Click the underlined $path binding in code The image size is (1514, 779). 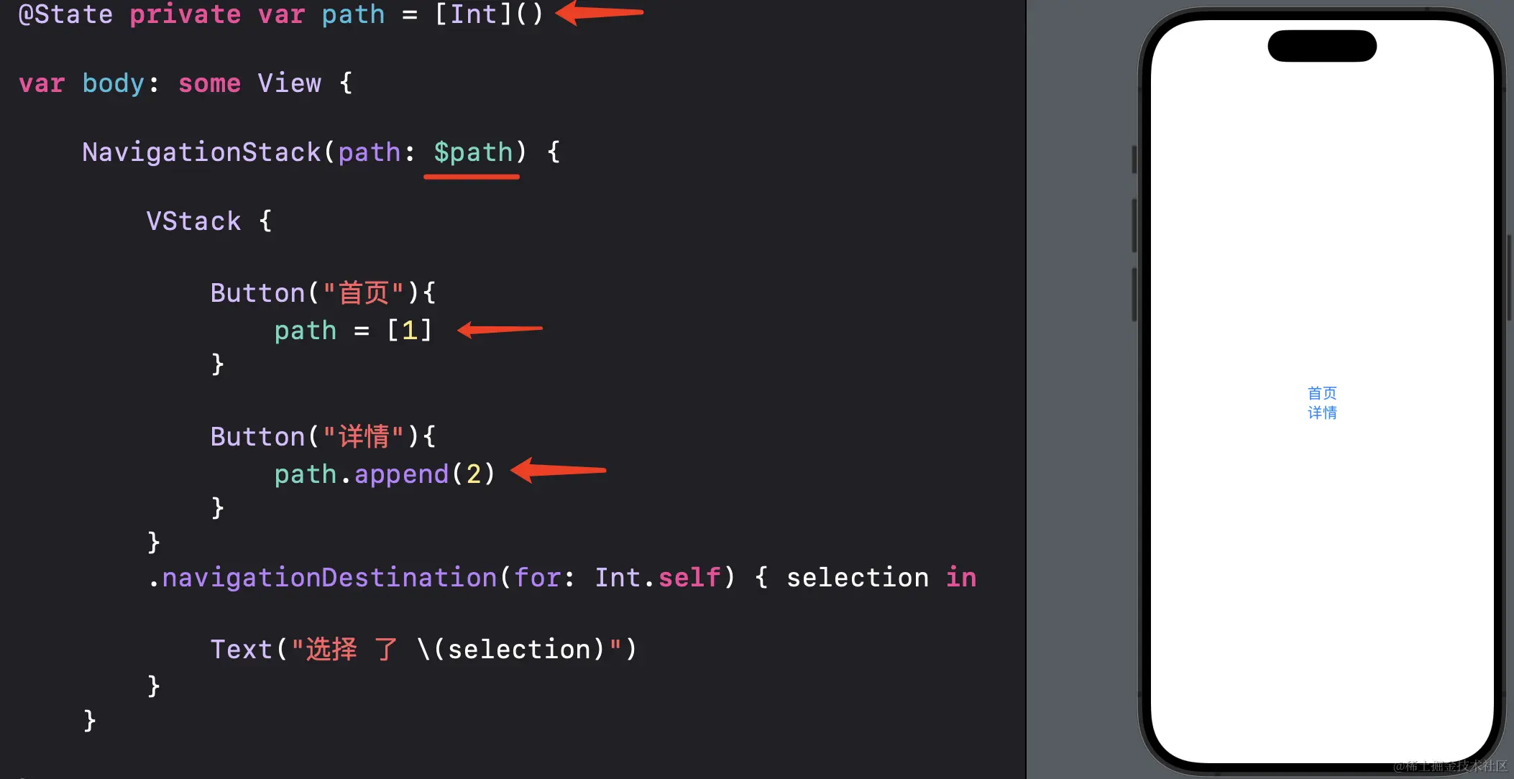pos(473,152)
